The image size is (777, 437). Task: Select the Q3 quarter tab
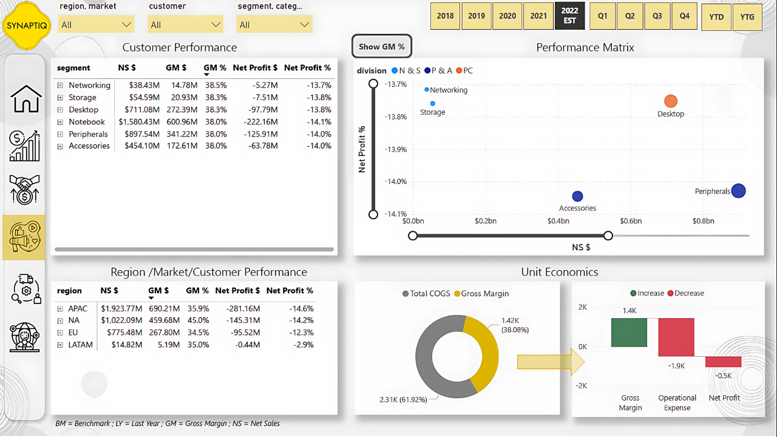[657, 16]
